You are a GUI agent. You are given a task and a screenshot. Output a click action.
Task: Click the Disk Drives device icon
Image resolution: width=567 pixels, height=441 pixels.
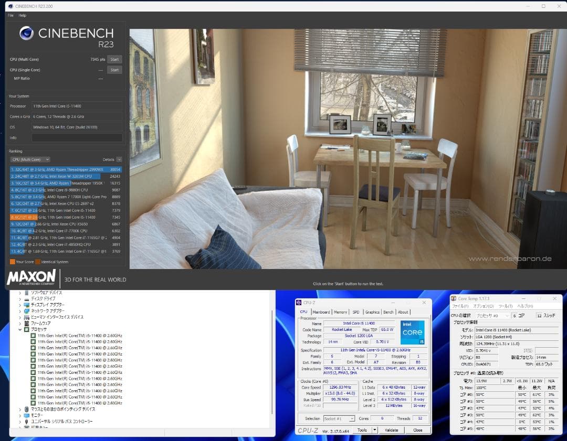point(27,298)
